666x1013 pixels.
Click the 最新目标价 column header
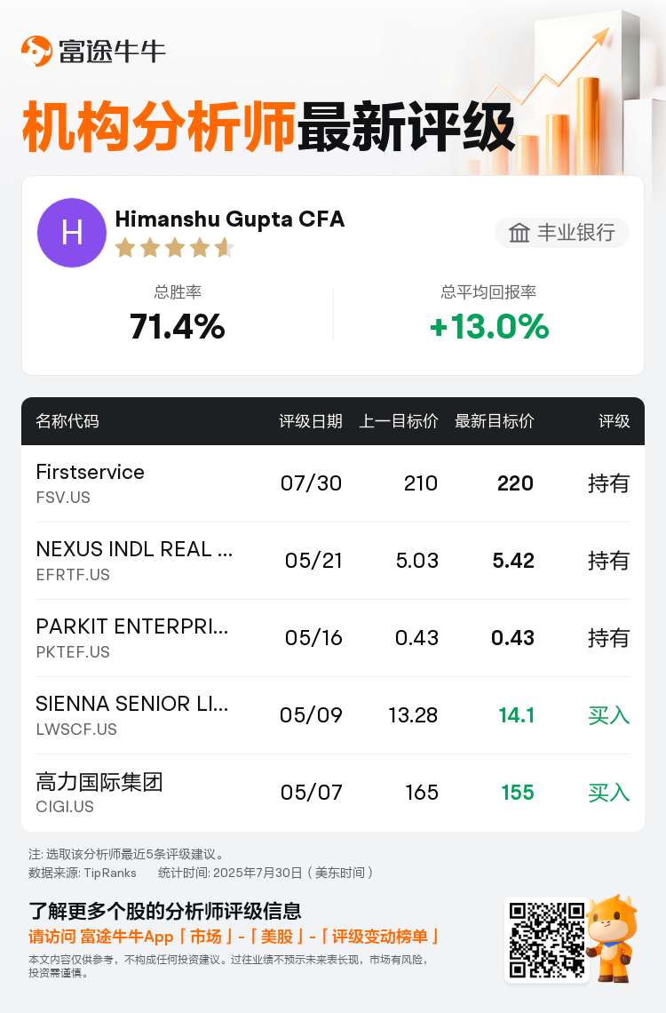click(495, 421)
